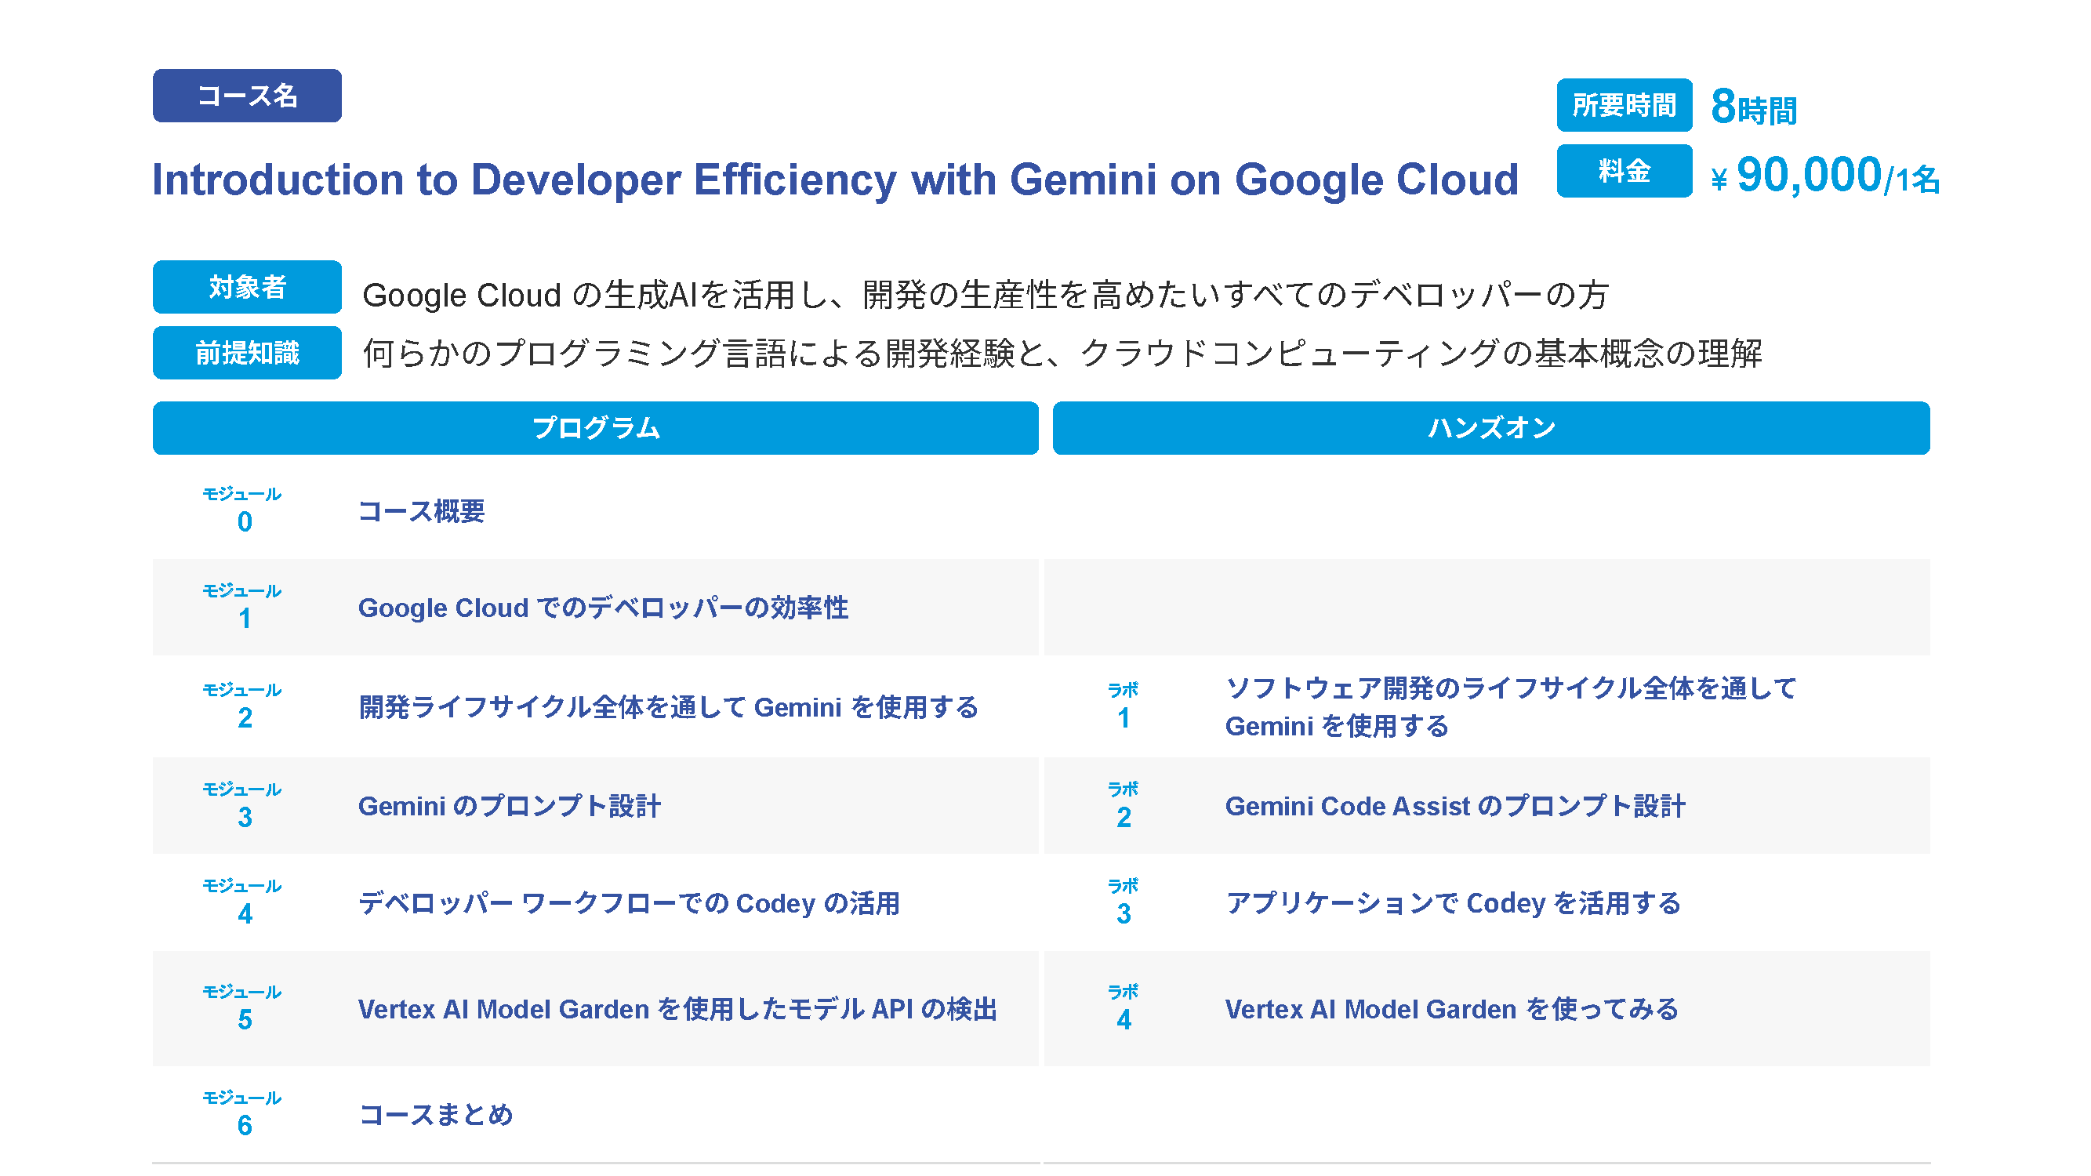The height and width of the screenshot is (1176, 2091).
Task: Click the モジュール 1 marker
Action: coord(243,607)
